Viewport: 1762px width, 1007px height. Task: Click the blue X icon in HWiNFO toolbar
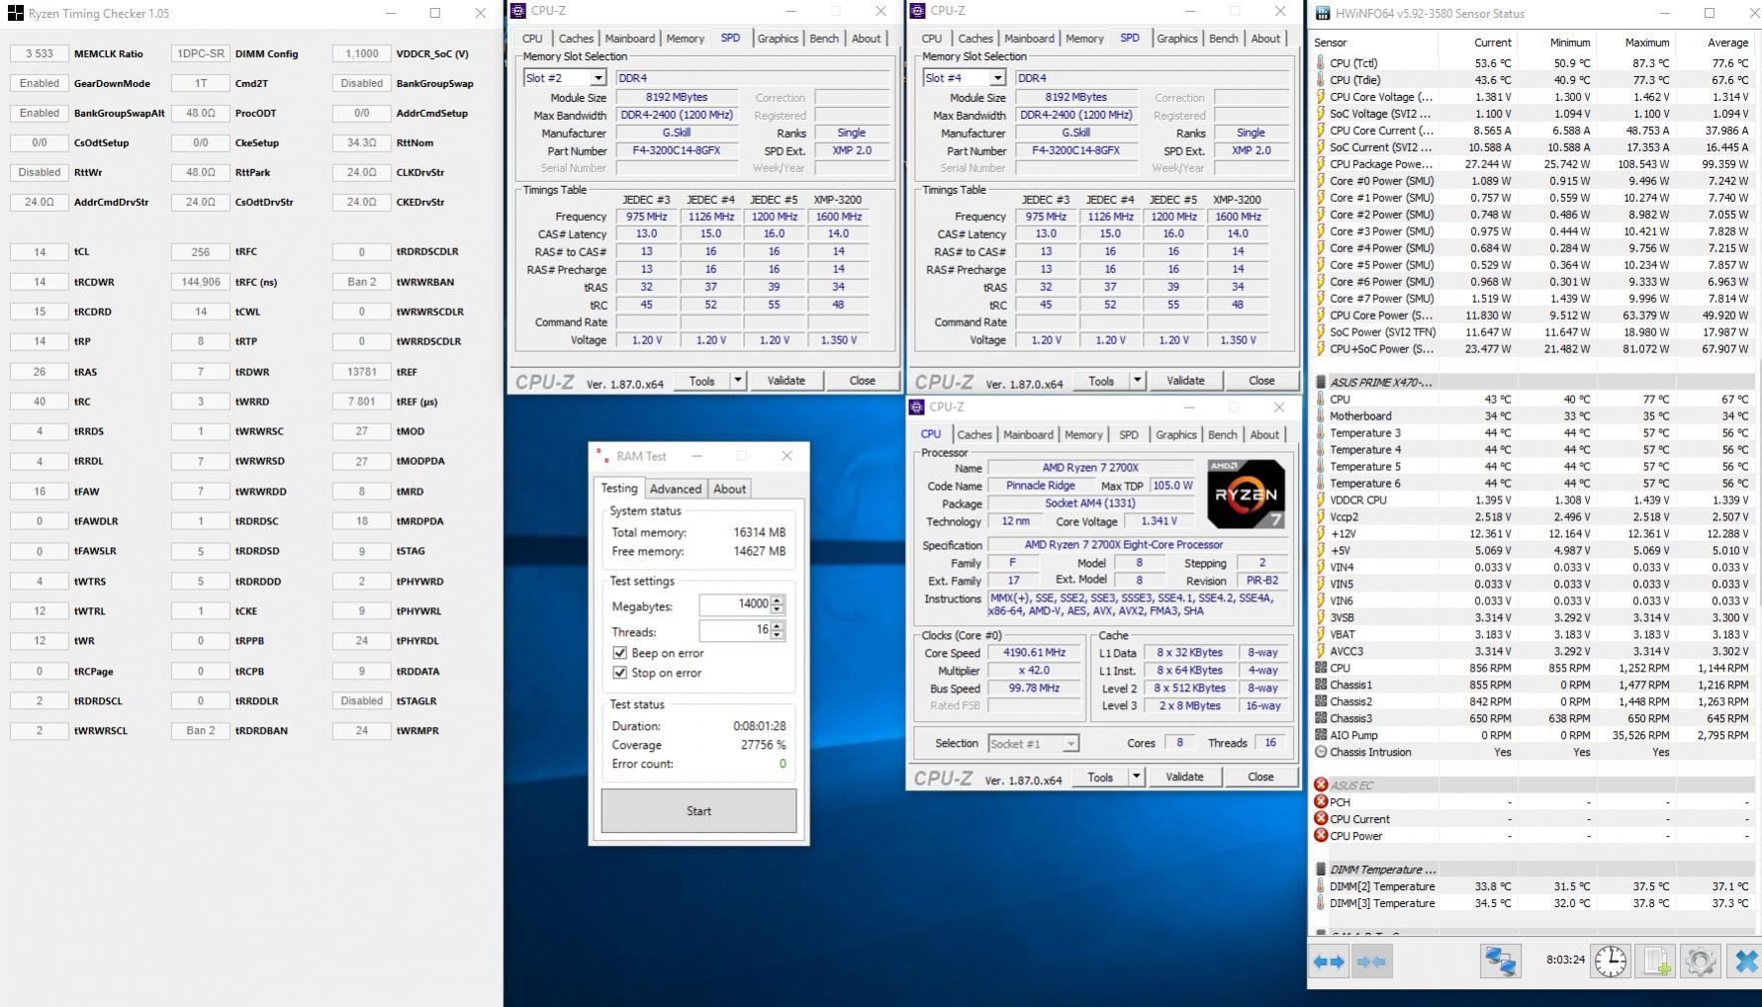click(1745, 961)
